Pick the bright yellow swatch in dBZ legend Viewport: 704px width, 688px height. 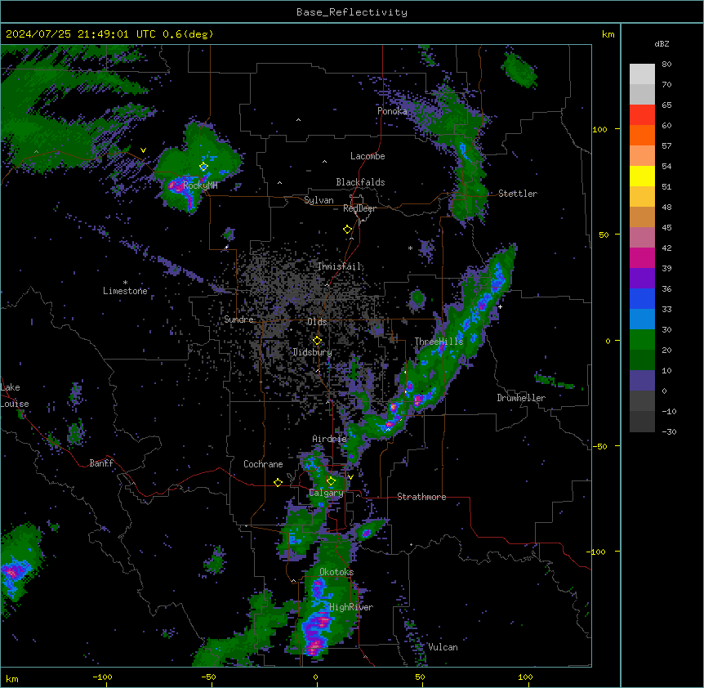click(642, 176)
